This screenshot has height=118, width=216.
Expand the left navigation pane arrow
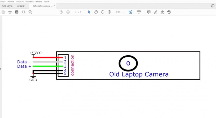tap(1, 69)
